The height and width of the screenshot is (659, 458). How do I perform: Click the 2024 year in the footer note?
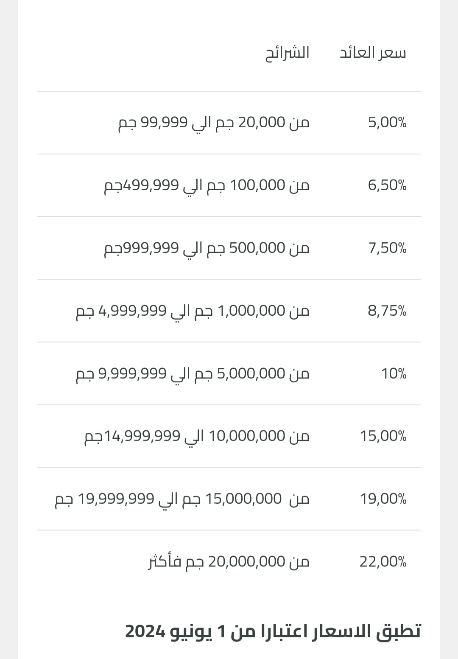coord(145,632)
